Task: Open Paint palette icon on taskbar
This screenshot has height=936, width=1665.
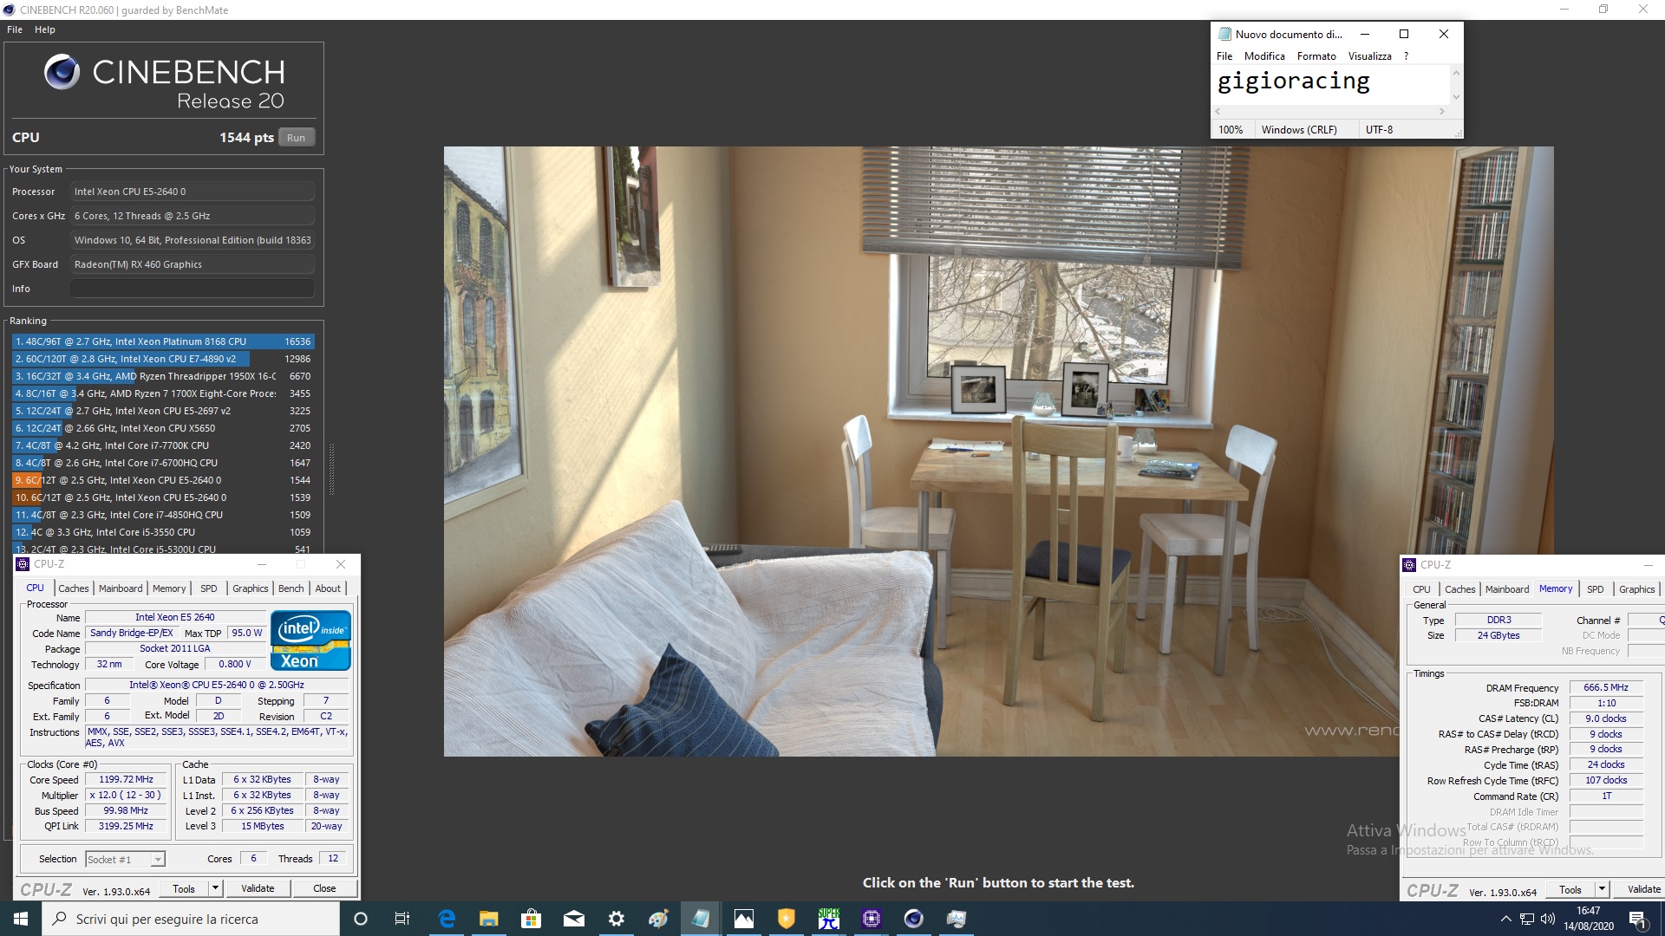Action: pyautogui.click(x=658, y=919)
